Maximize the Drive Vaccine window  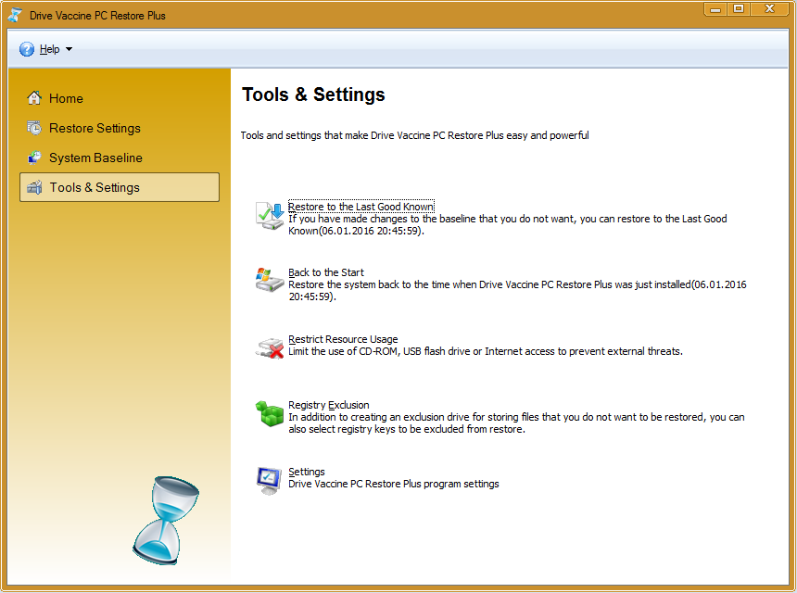[x=739, y=9]
